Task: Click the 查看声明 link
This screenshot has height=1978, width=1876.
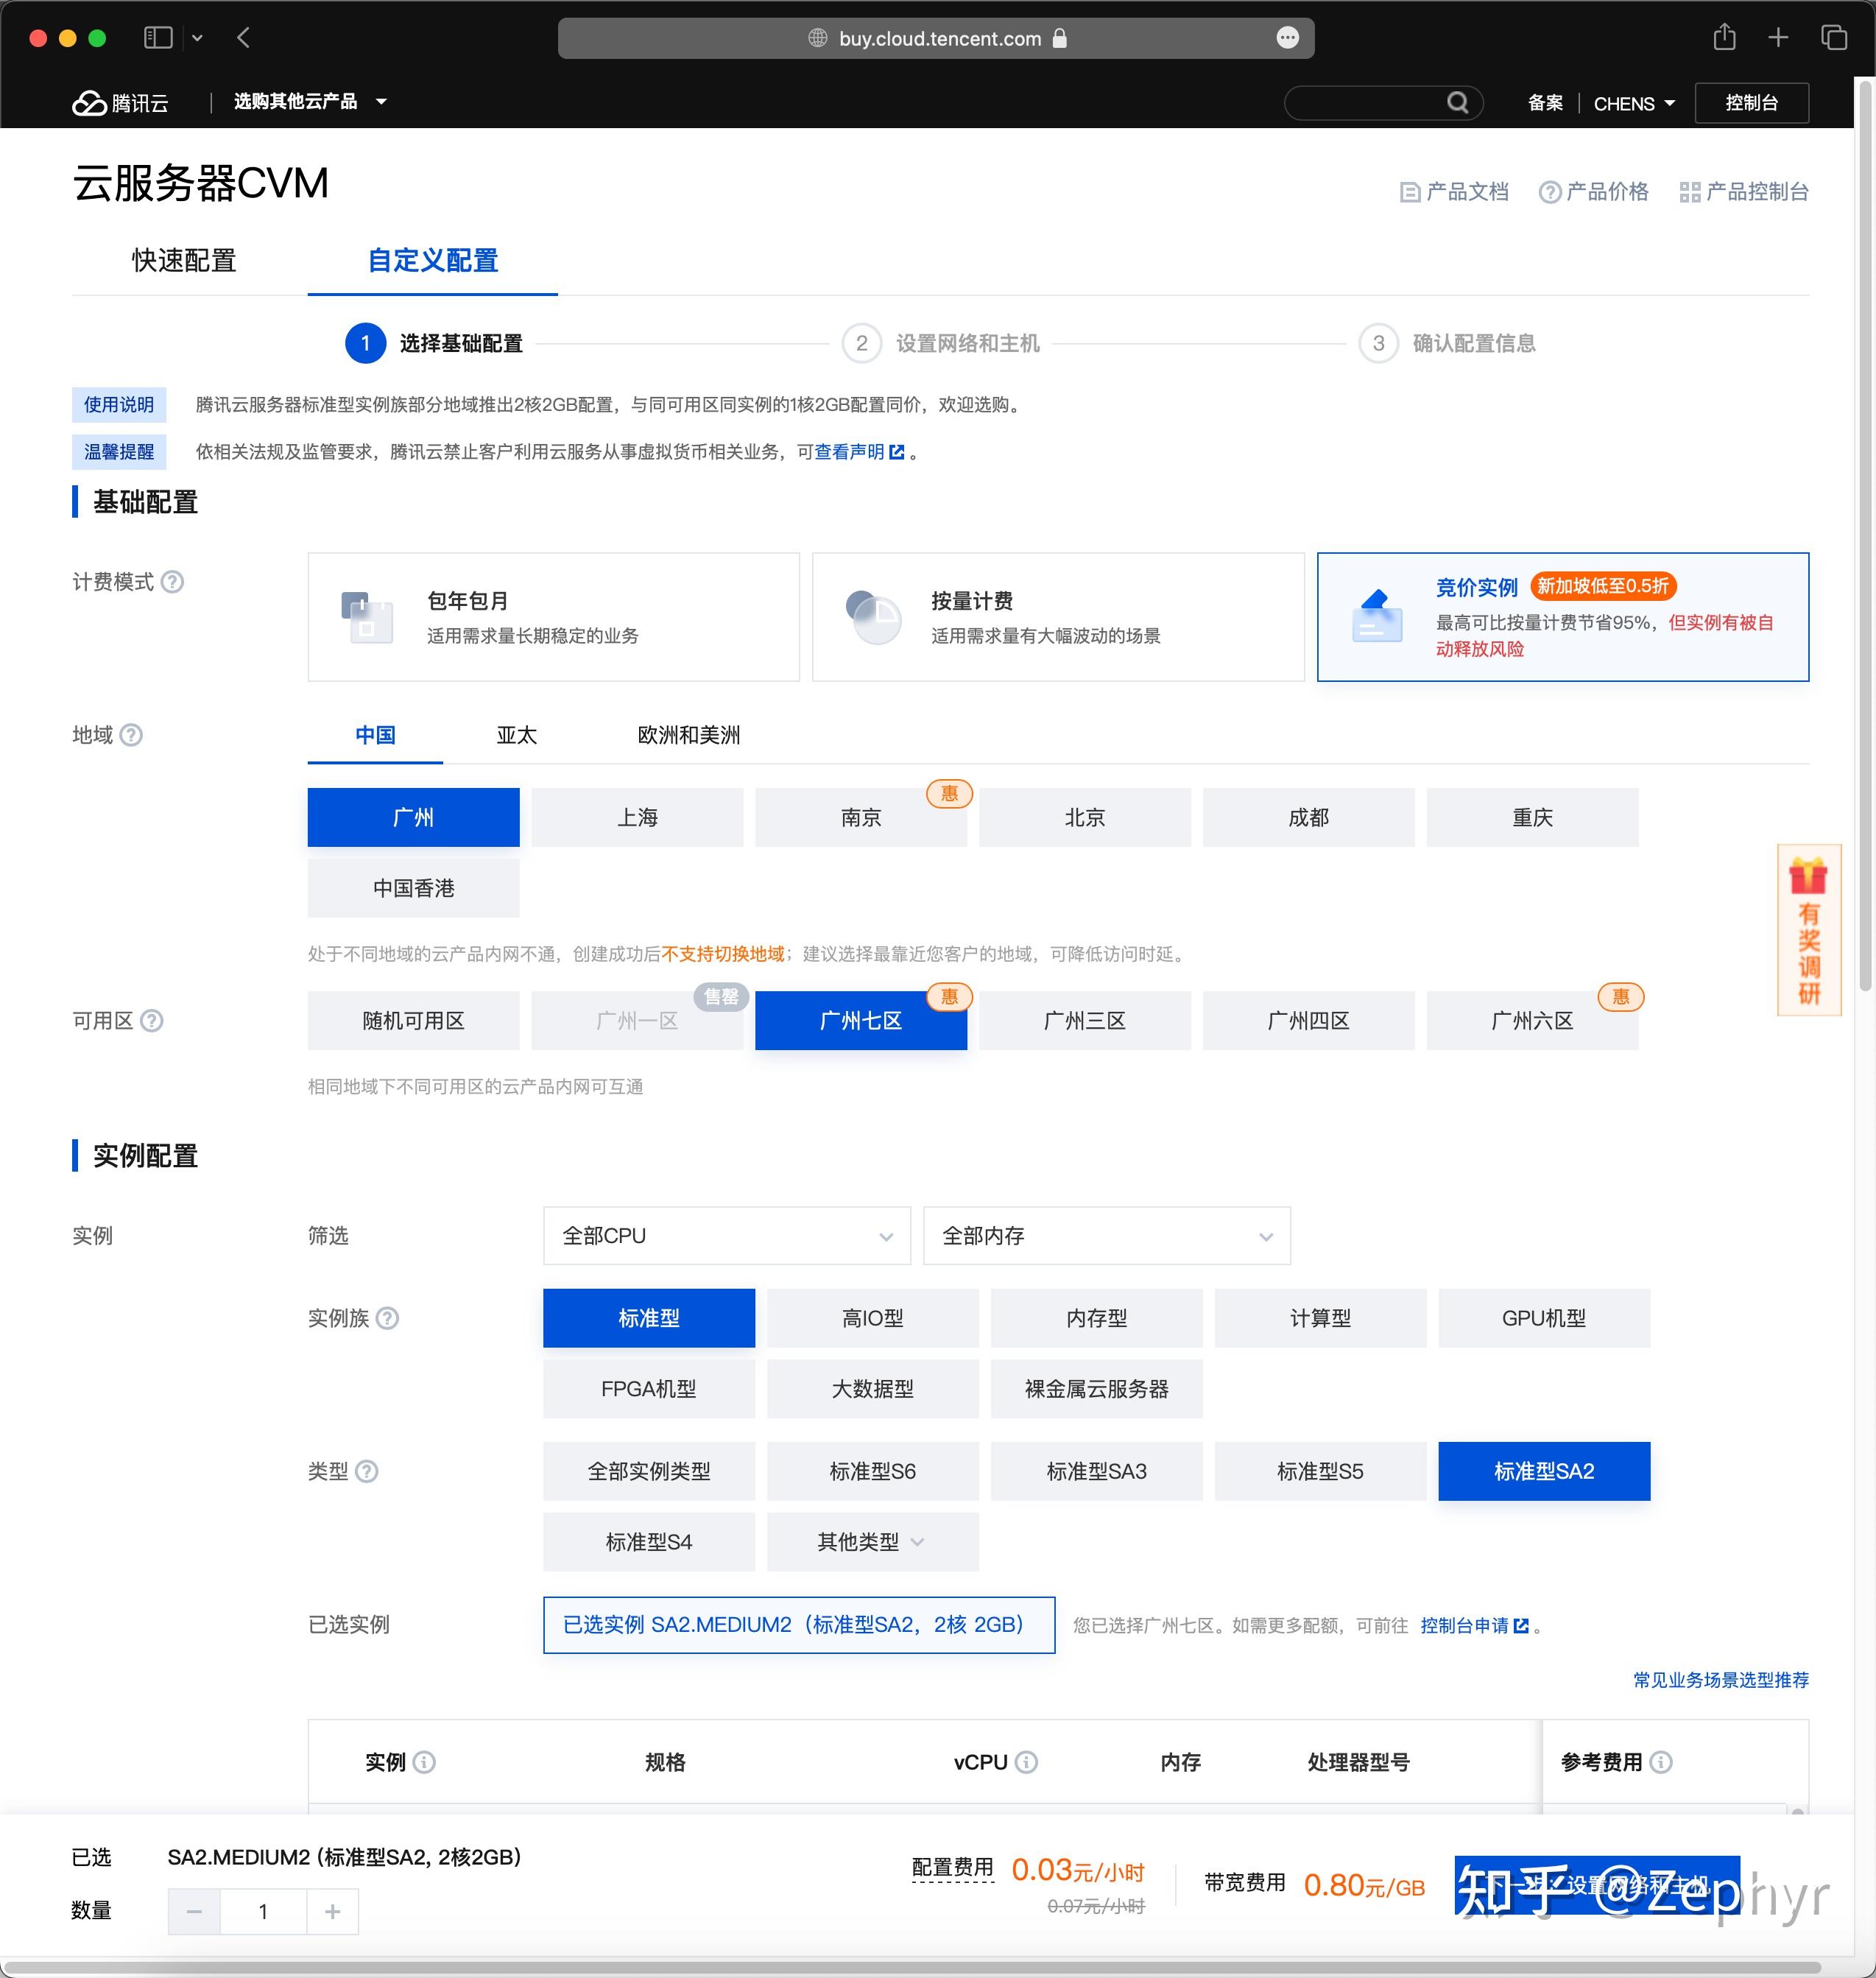Action: point(849,452)
